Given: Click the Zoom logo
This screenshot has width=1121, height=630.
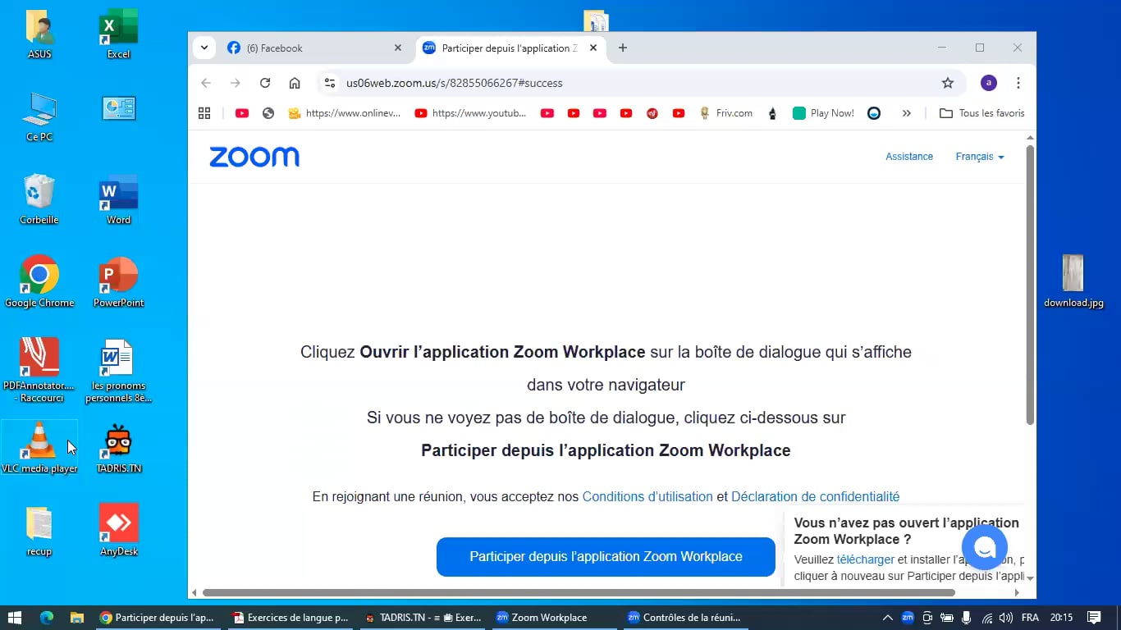Looking at the screenshot, I should coord(254,157).
